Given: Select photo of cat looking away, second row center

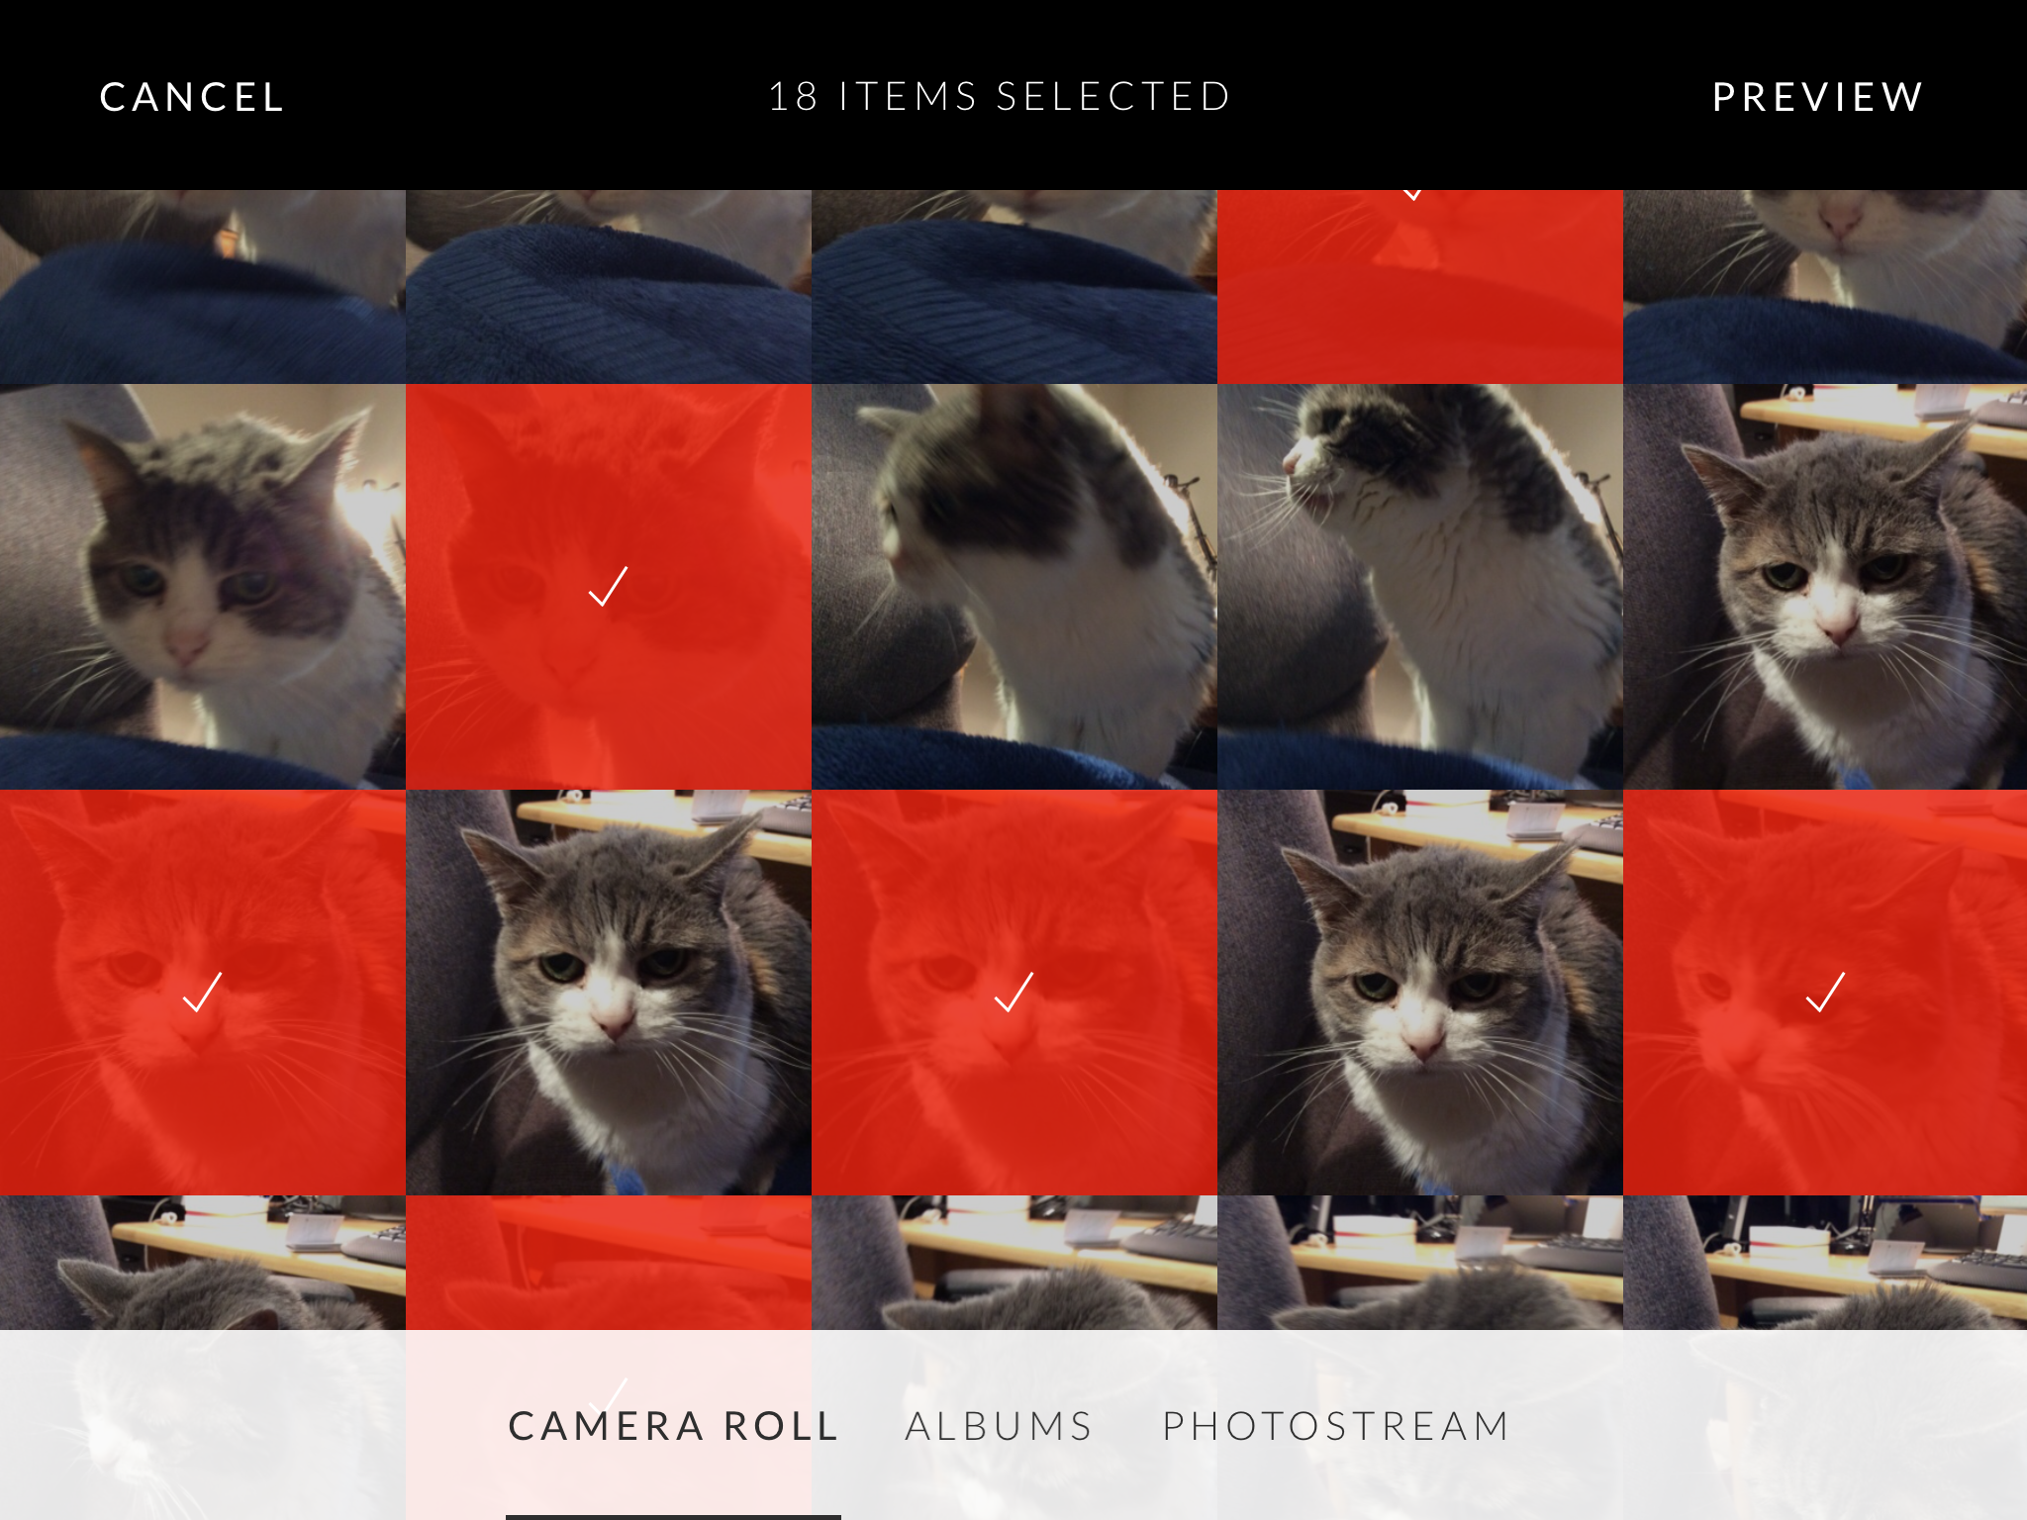Looking at the screenshot, I should point(1014,587).
